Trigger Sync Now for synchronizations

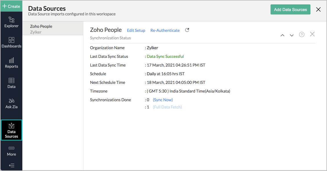point(163,100)
